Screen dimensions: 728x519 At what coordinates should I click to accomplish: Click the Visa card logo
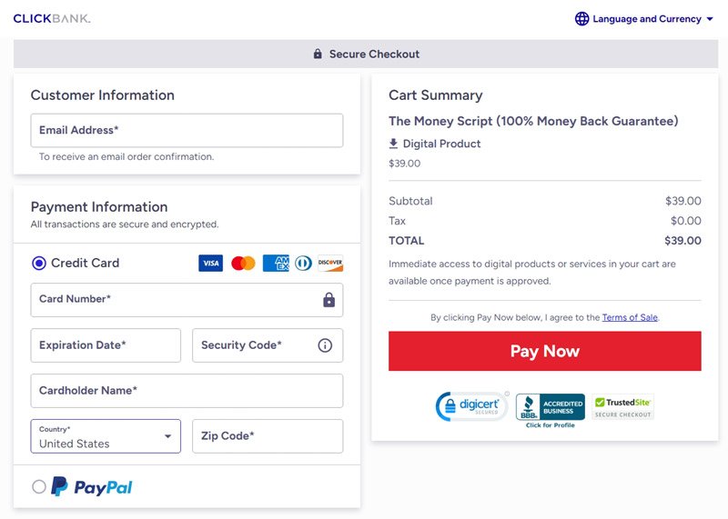211,263
